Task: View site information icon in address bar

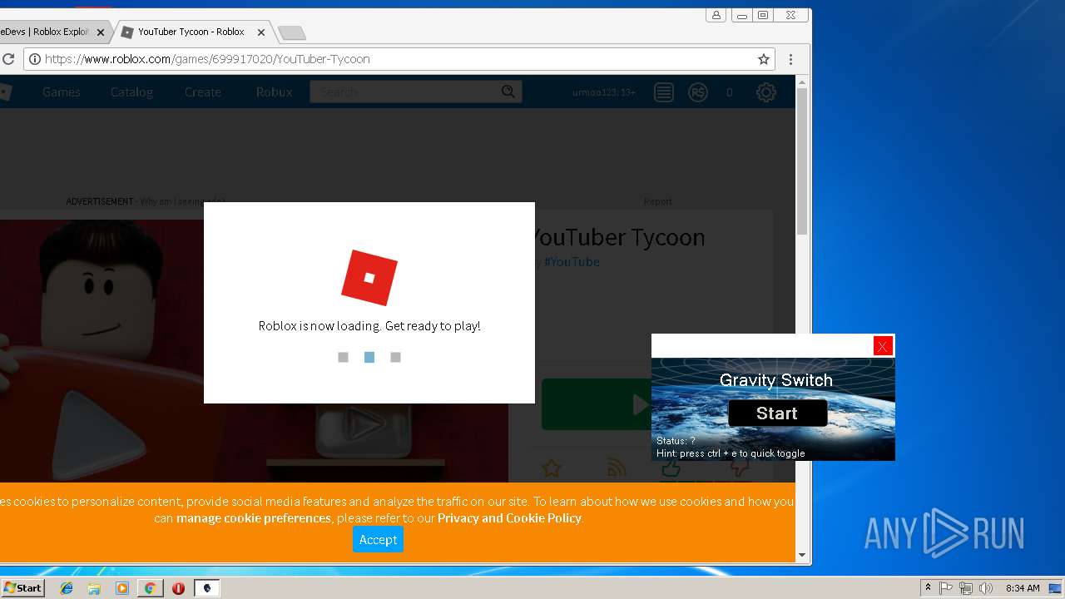Action: pyautogui.click(x=34, y=59)
